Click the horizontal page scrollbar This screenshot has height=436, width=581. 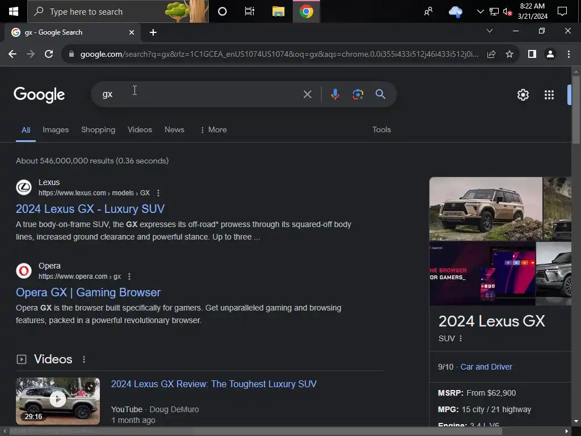tap(256, 431)
